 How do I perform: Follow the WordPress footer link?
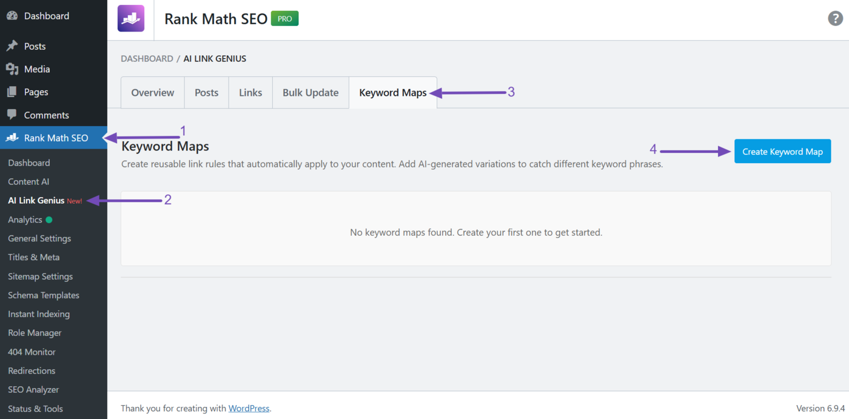click(x=249, y=409)
